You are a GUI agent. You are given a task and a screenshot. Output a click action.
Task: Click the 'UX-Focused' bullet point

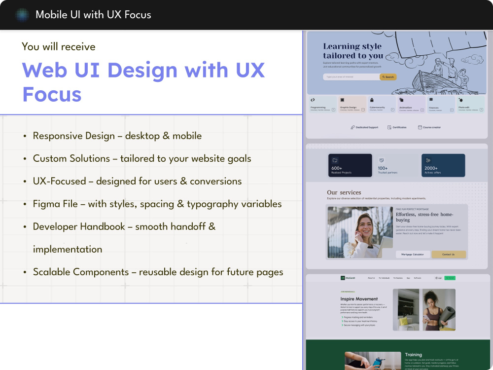click(138, 181)
